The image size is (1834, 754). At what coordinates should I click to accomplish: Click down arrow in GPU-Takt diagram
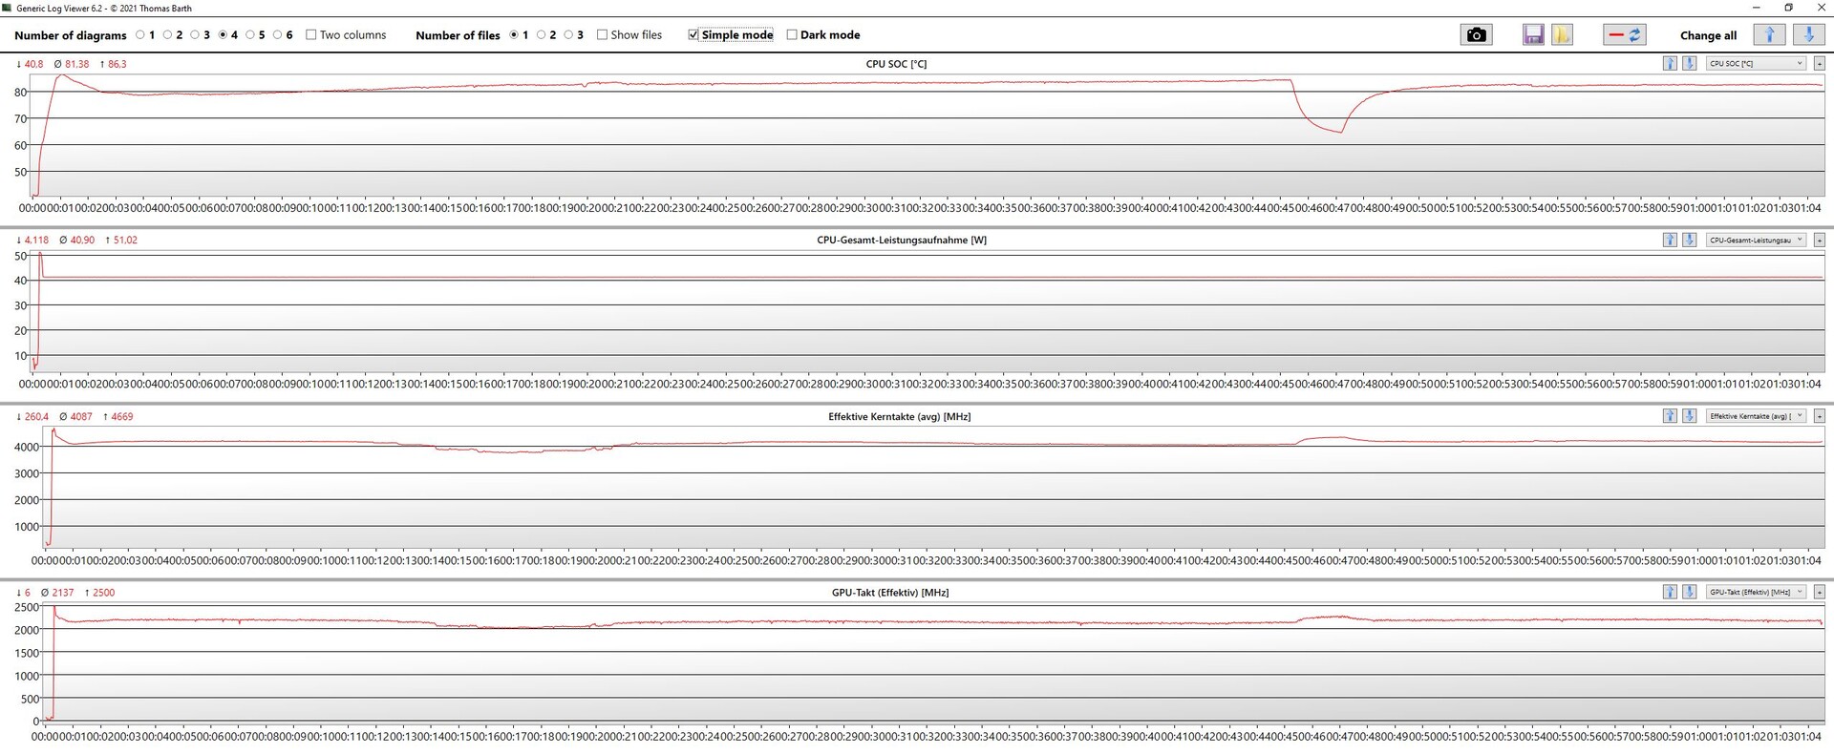tap(1689, 593)
